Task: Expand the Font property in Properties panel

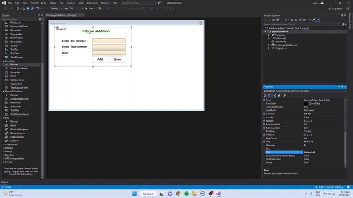Action: [264, 100]
